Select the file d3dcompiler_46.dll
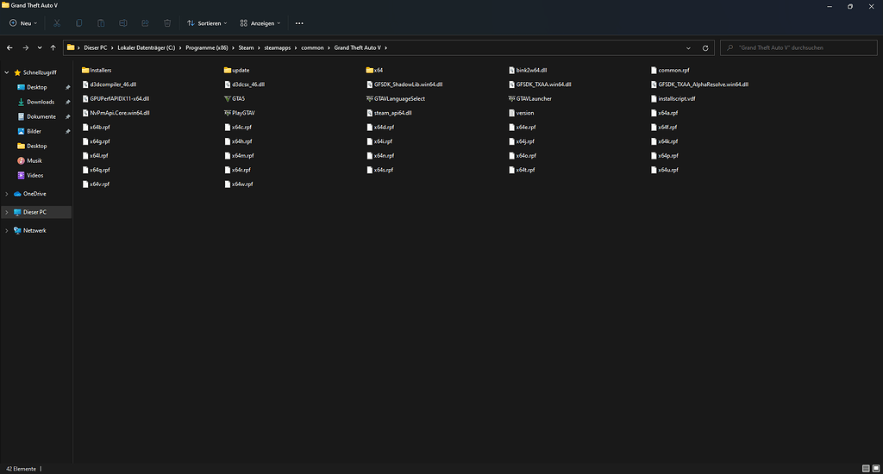883x474 pixels. (110, 84)
